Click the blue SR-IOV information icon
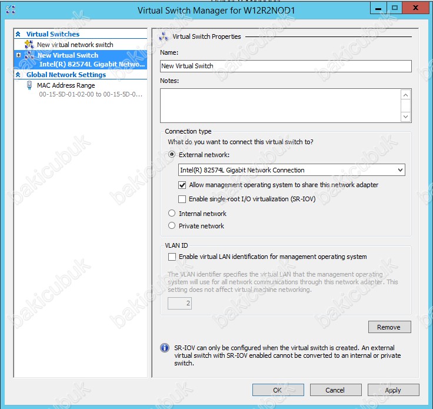433x409 pixels. tap(165, 348)
